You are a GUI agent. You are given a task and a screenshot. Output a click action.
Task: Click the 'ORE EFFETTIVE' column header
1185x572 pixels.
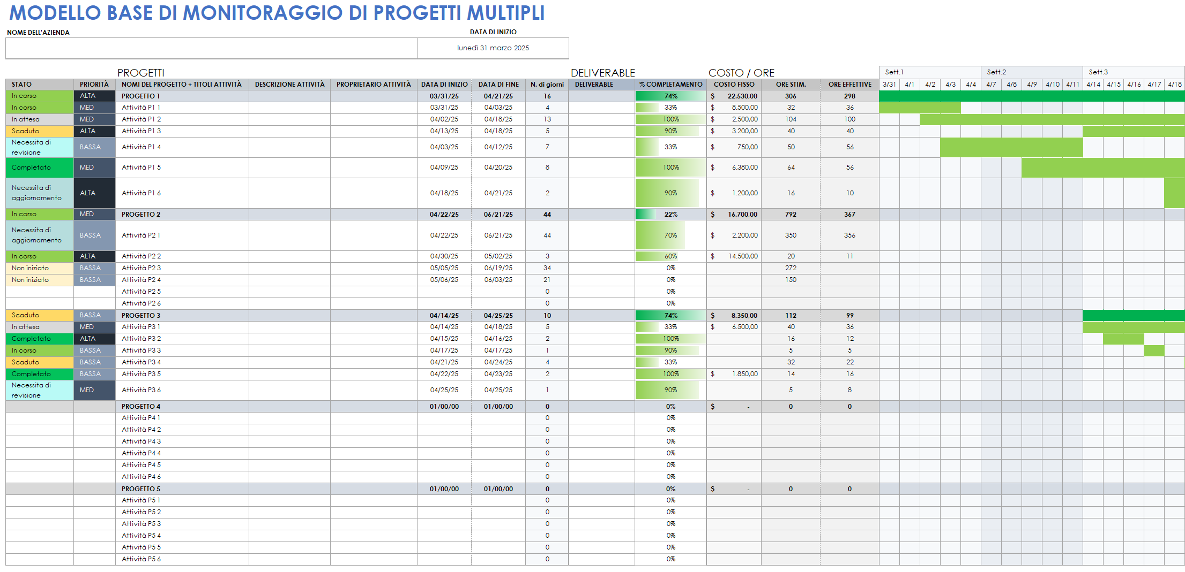point(849,85)
